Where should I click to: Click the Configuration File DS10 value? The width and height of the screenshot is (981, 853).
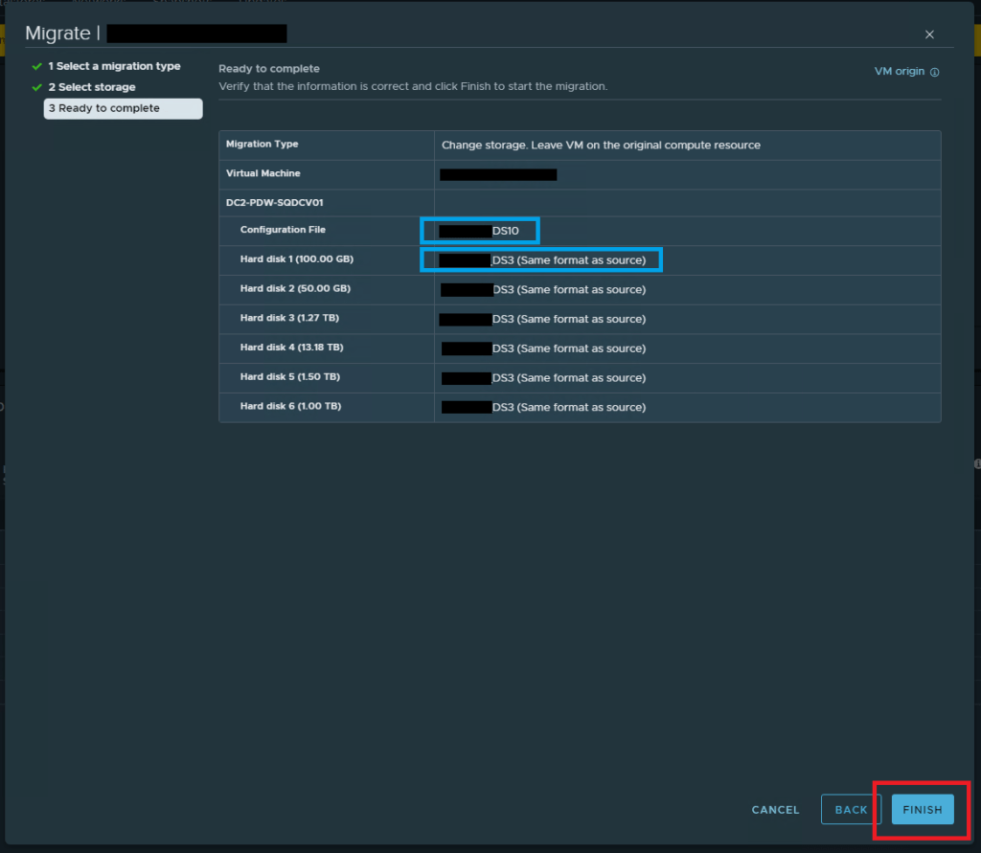(504, 231)
